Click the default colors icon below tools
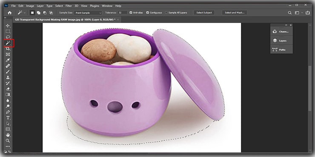315x157 pixels. [5, 152]
